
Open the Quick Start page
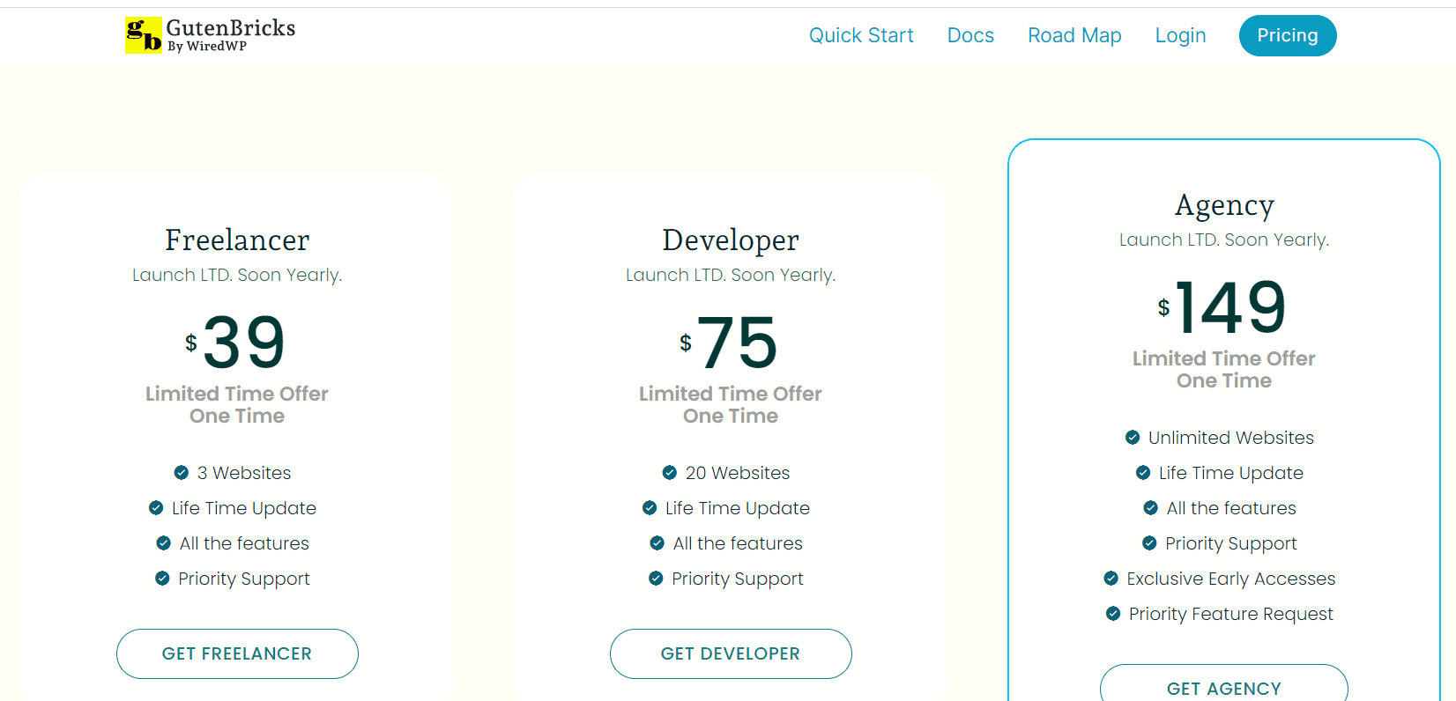(x=861, y=35)
